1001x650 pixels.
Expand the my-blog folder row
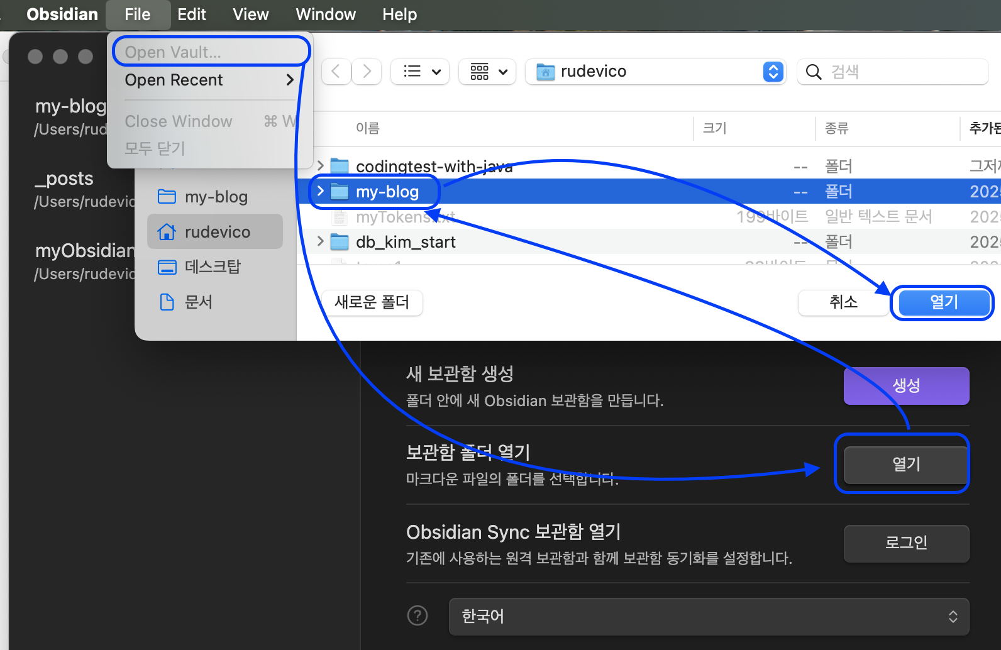(321, 191)
